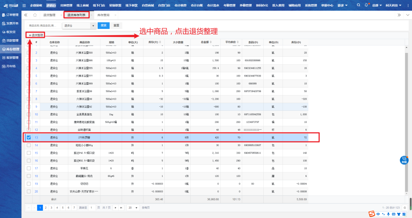
Task: Uncheck the checkbox for row 13
Action: 29,137
